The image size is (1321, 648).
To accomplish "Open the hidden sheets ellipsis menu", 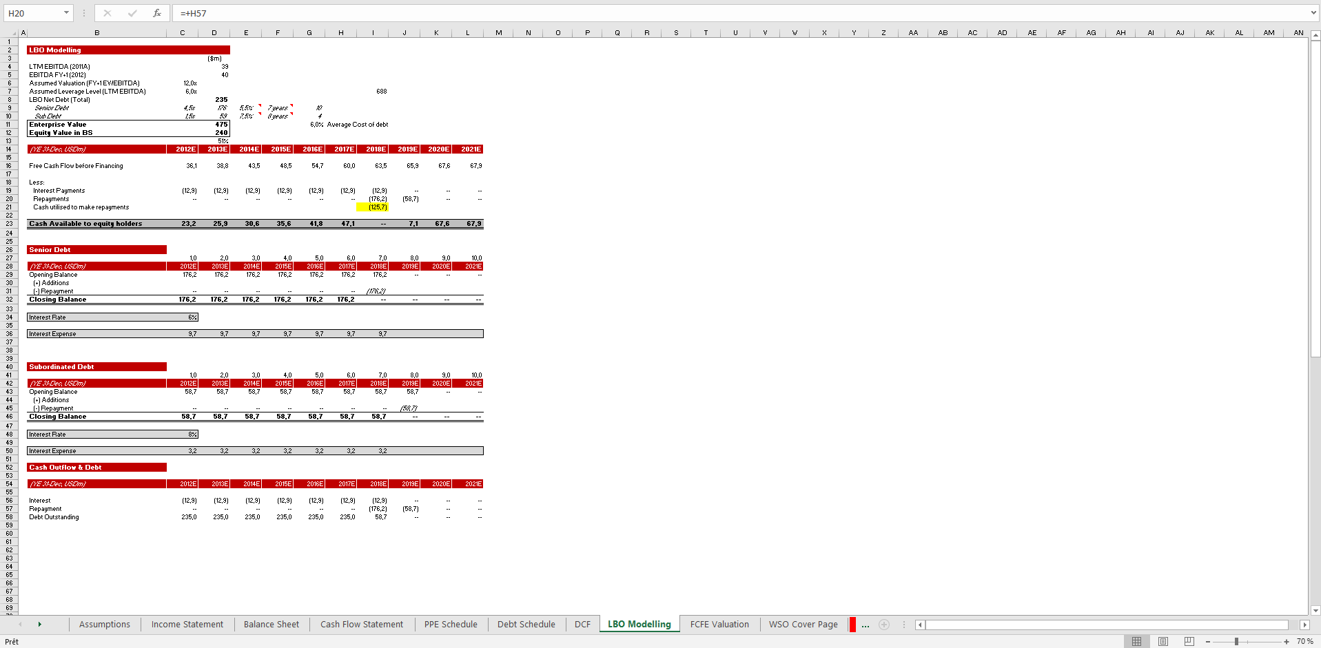I will 866,625.
